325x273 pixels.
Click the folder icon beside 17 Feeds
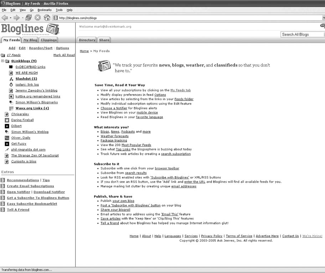coord(3,55)
